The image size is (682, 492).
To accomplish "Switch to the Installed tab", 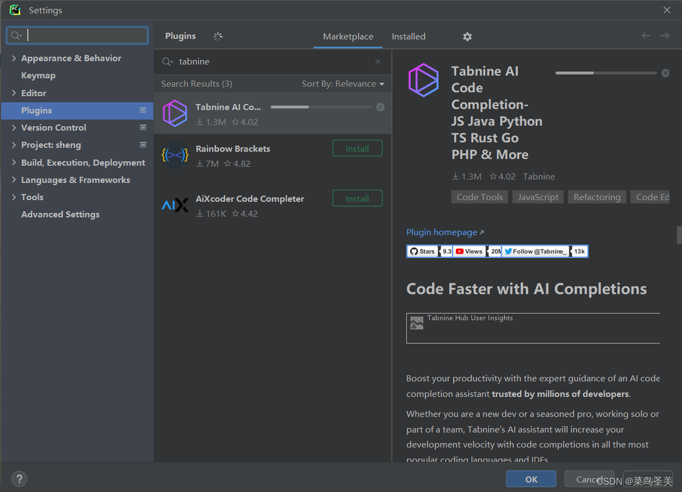I will 409,37.
